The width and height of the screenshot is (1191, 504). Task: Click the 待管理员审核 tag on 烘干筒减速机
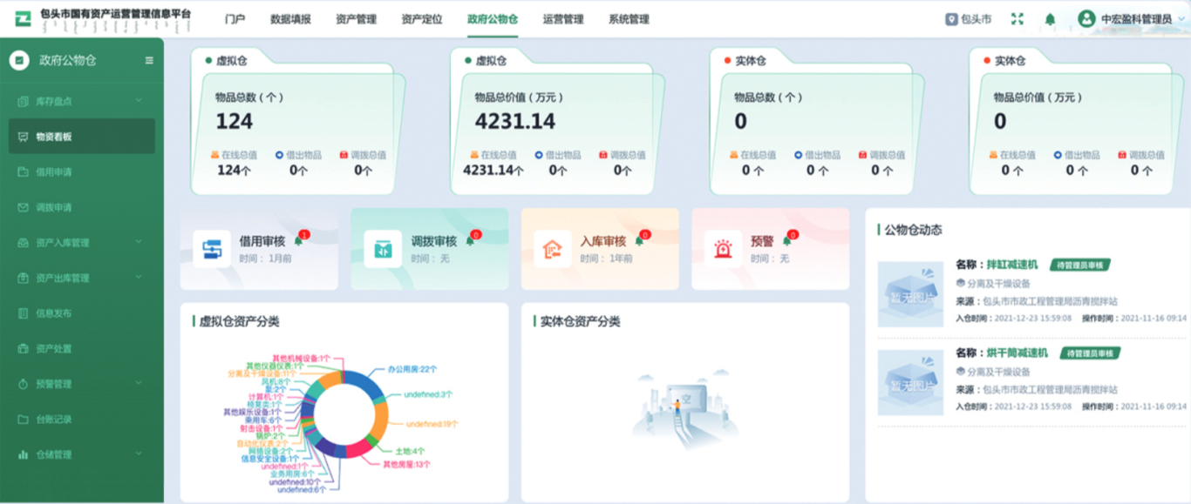[x=1090, y=353]
